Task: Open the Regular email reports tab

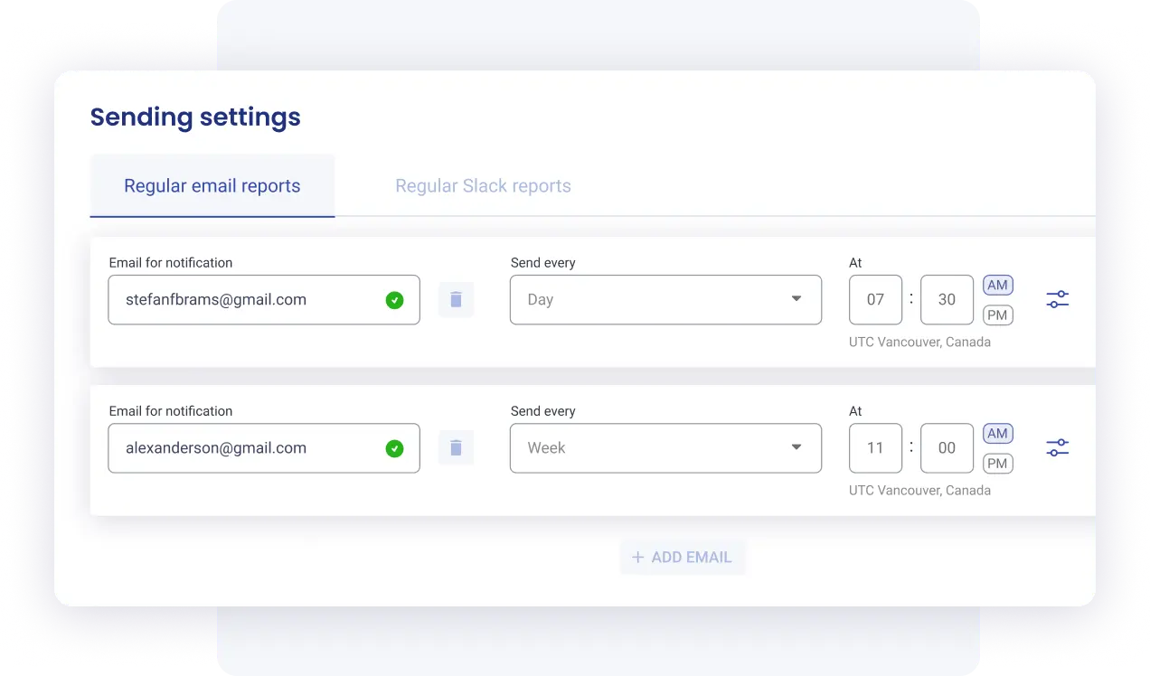Action: tap(212, 186)
